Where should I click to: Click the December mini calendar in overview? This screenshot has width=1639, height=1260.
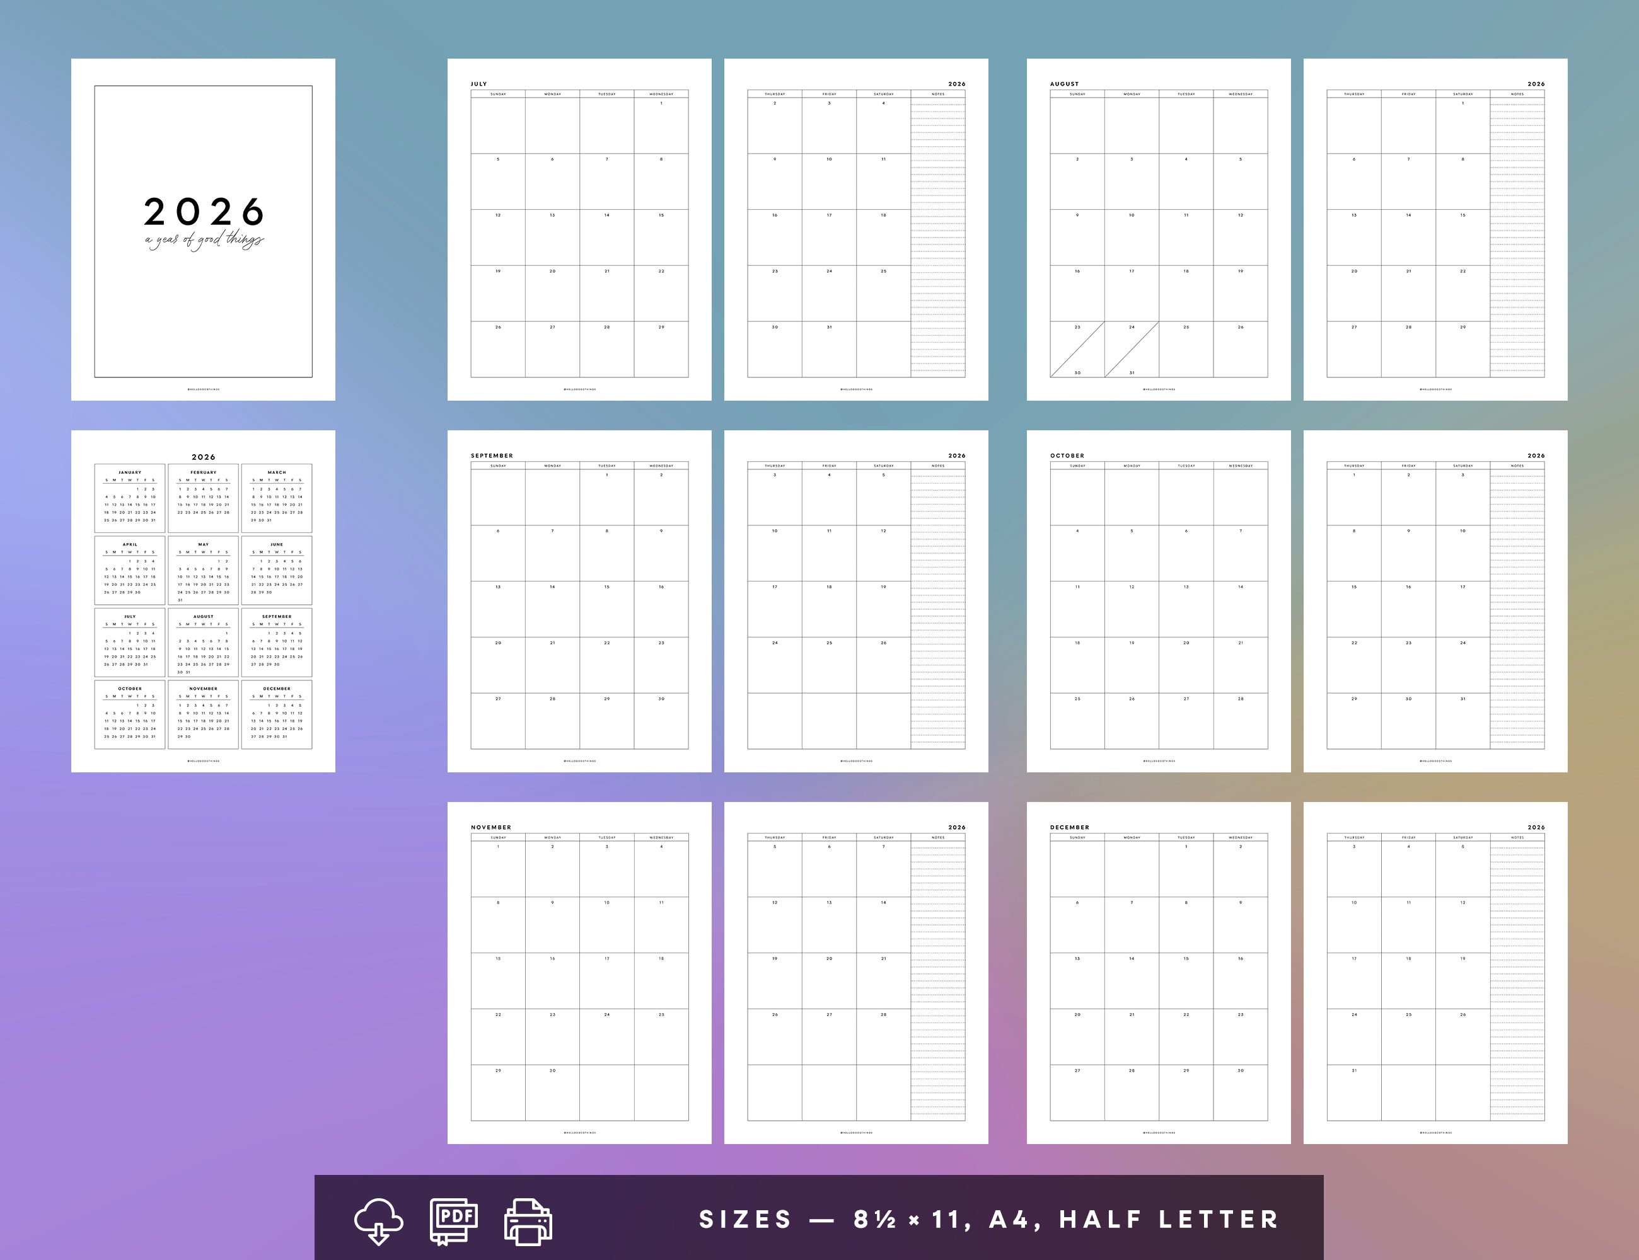pyautogui.click(x=277, y=714)
